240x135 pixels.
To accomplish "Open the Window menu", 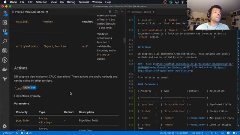I will pos(97,2).
